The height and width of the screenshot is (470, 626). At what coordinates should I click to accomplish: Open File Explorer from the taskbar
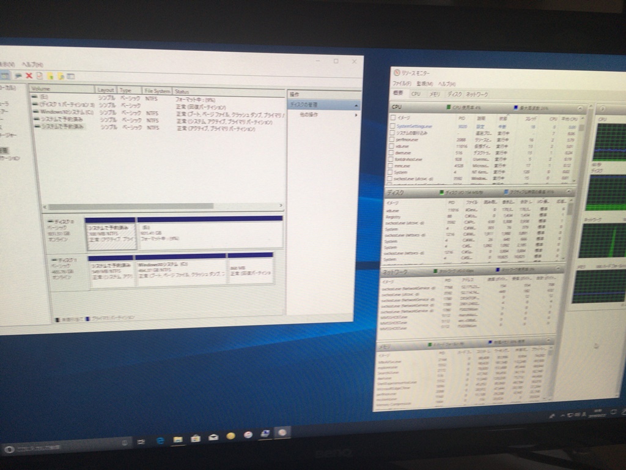pyautogui.click(x=177, y=439)
